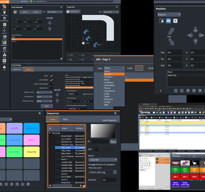Open the Action ROUTER dropdown in Sequencer
This screenshot has height=192, width=205.
pos(102,160)
